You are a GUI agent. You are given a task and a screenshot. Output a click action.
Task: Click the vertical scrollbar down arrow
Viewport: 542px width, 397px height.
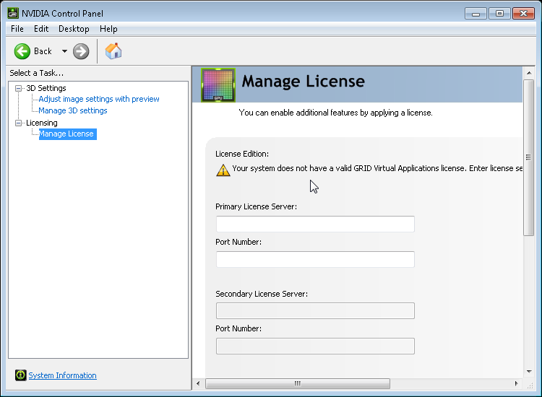[529, 372]
